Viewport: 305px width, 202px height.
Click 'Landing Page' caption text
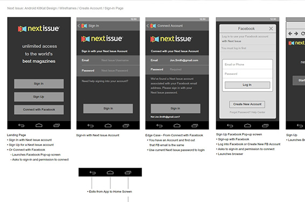16,135
